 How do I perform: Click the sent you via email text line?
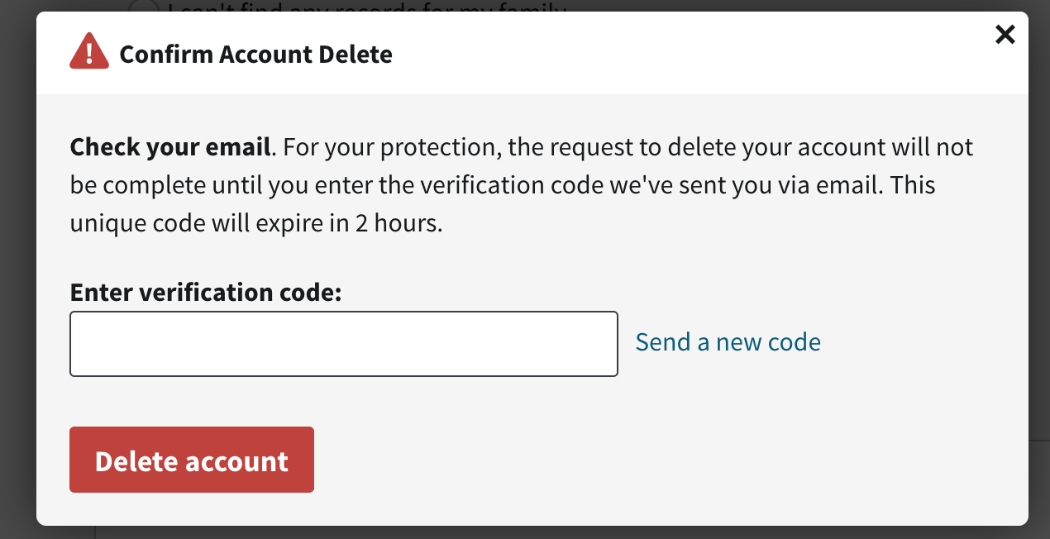pos(503,185)
